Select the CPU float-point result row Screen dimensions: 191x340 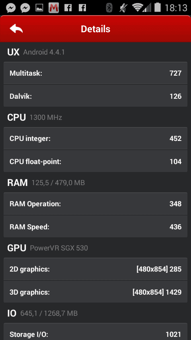(x=95, y=161)
